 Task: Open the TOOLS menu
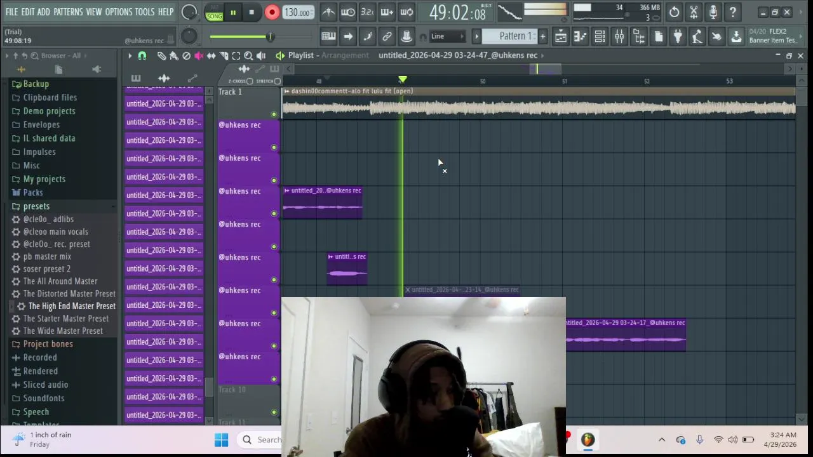click(x=145, y=12)
